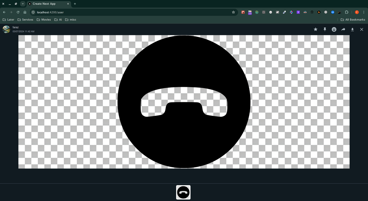
Task: Click the large hang-up phone image
Action: coord(184,102)
